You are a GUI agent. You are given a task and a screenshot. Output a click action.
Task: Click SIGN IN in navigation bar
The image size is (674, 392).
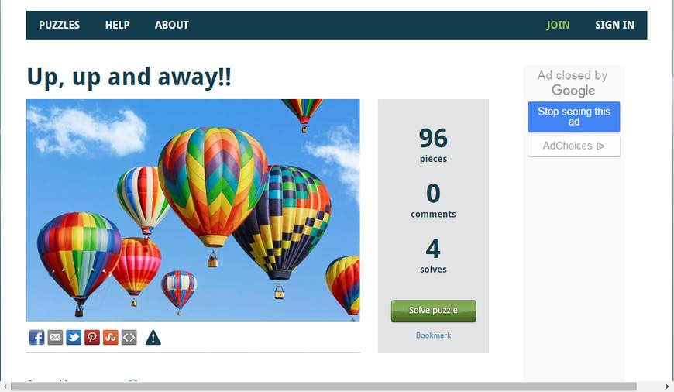coord(614,25)
